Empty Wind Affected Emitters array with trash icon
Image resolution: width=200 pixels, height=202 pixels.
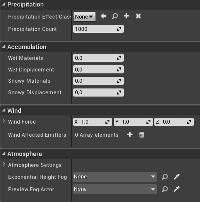click(142, 135)
